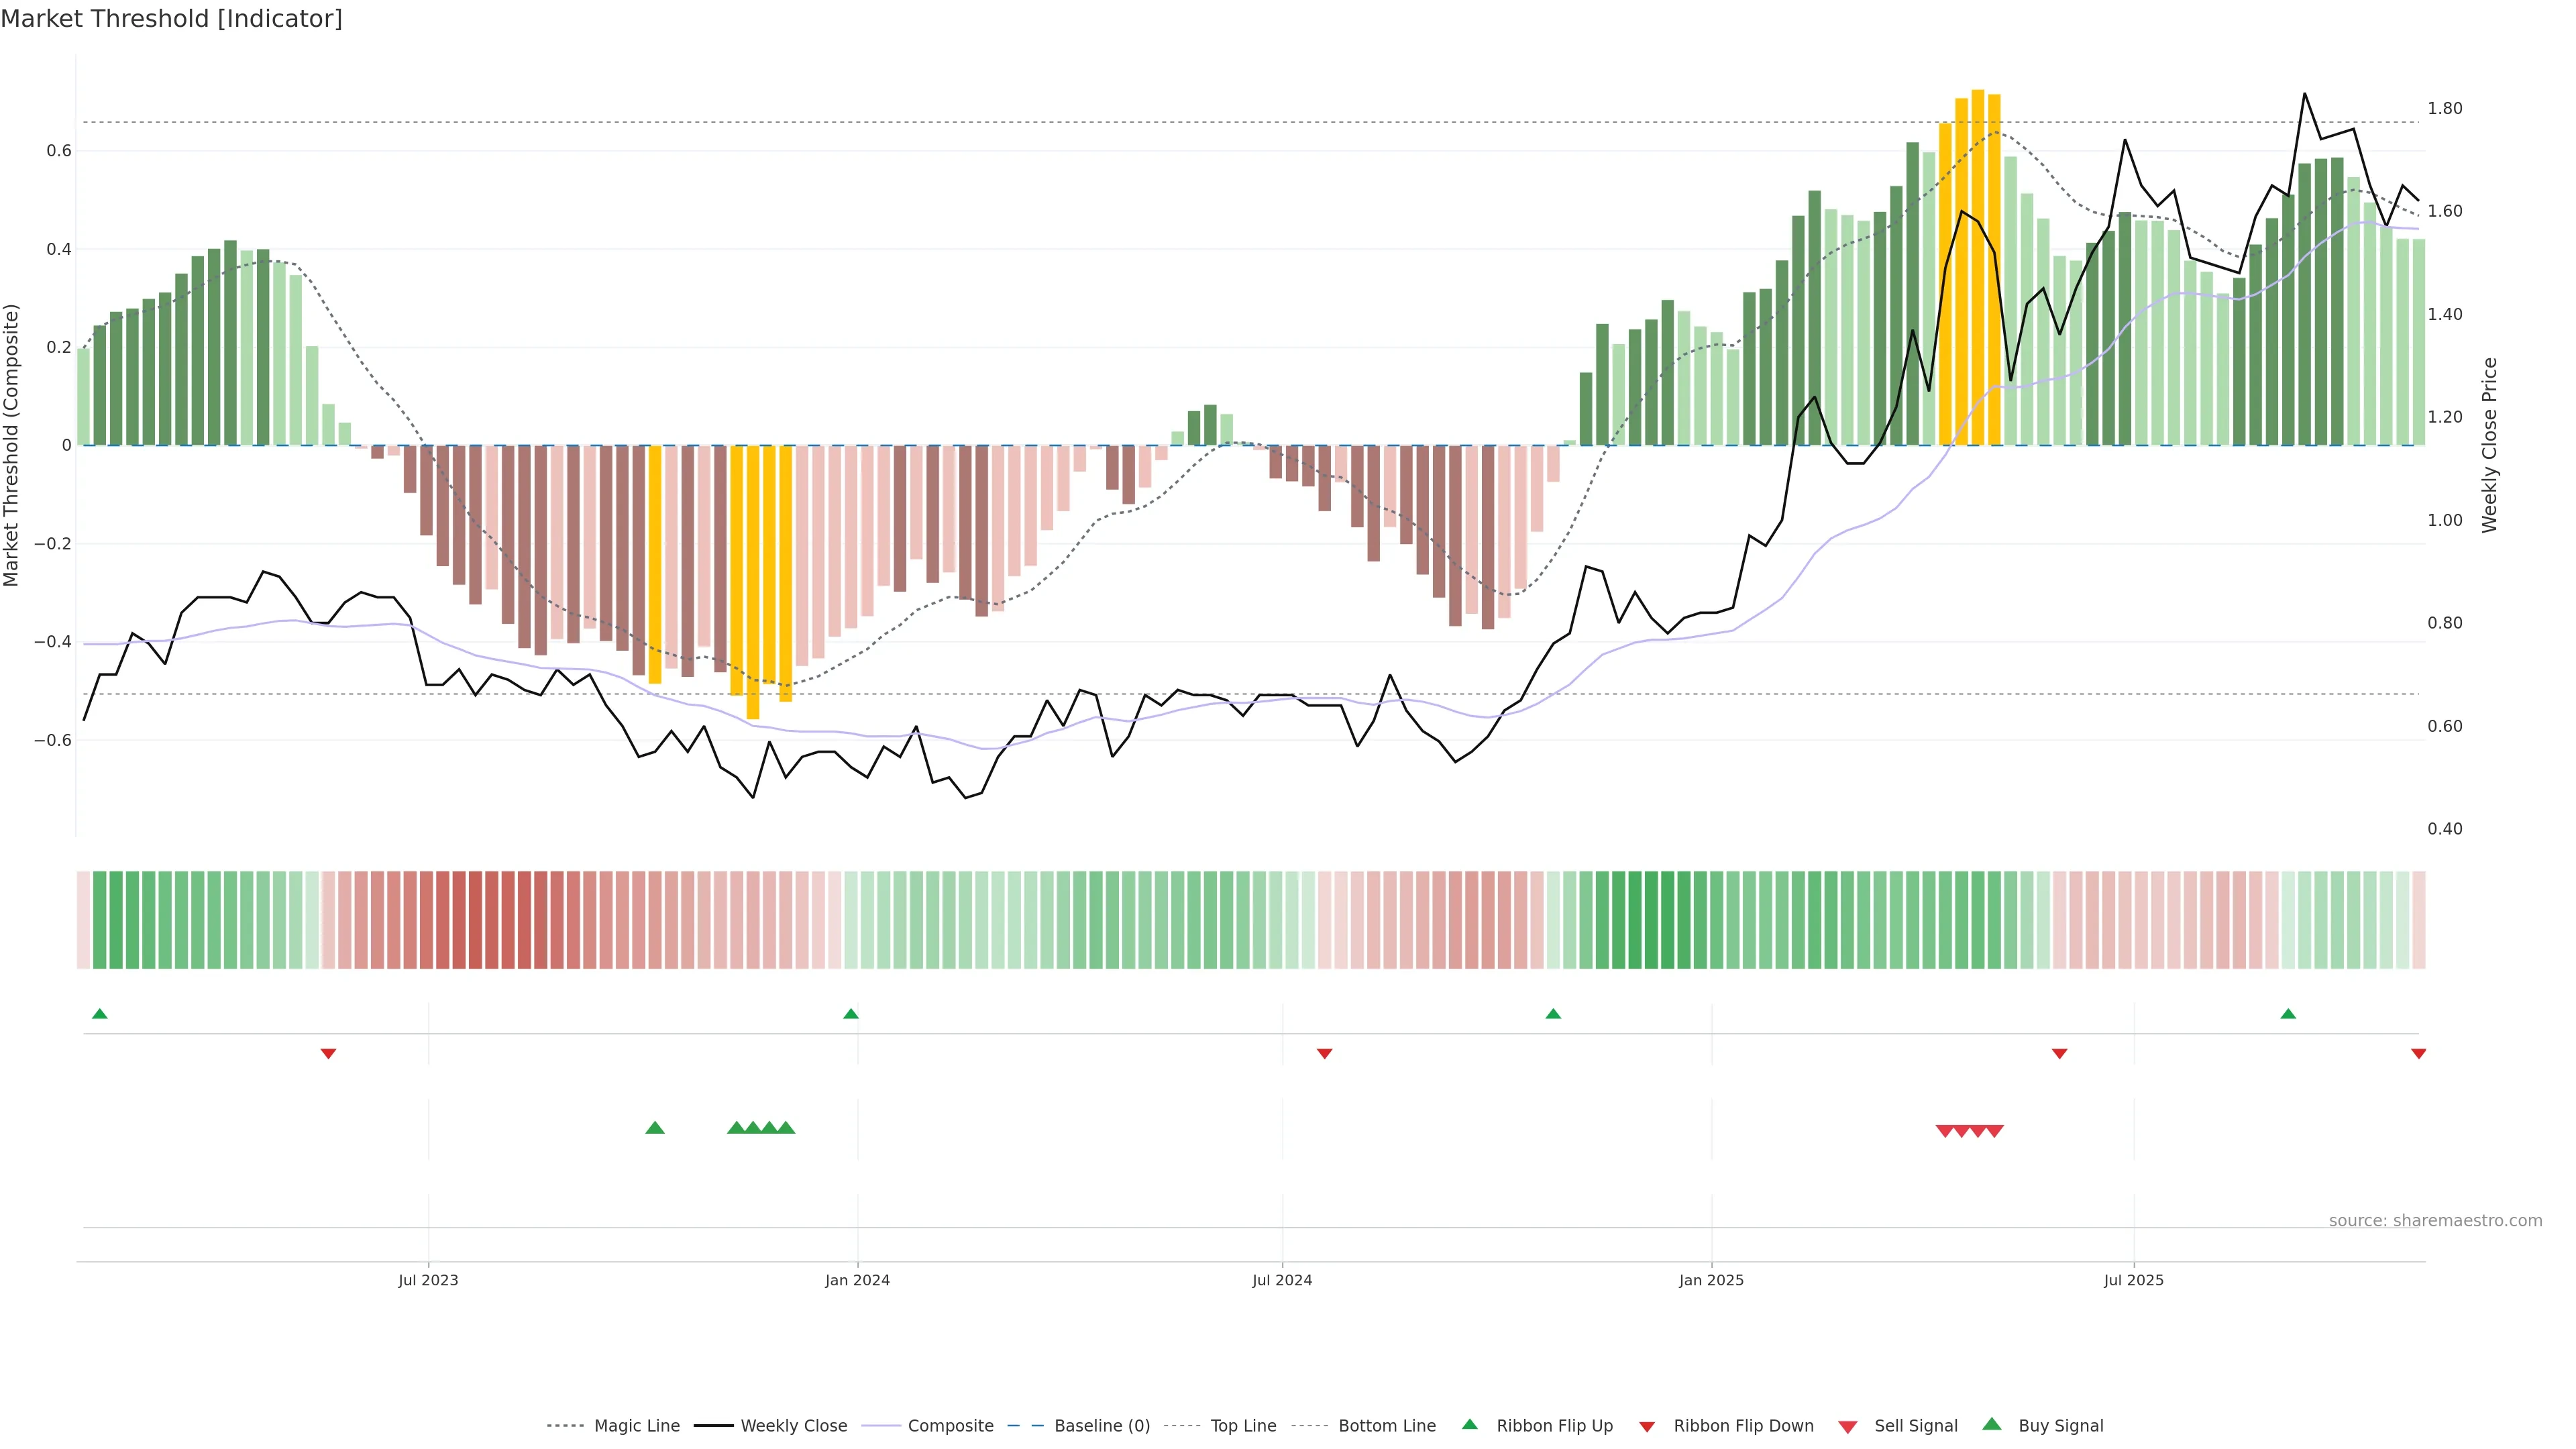This screenshot has height=1449, width=2576.
Task: Click the first green Ribbon Flip Up marker
Action: tap(99, 1014)
